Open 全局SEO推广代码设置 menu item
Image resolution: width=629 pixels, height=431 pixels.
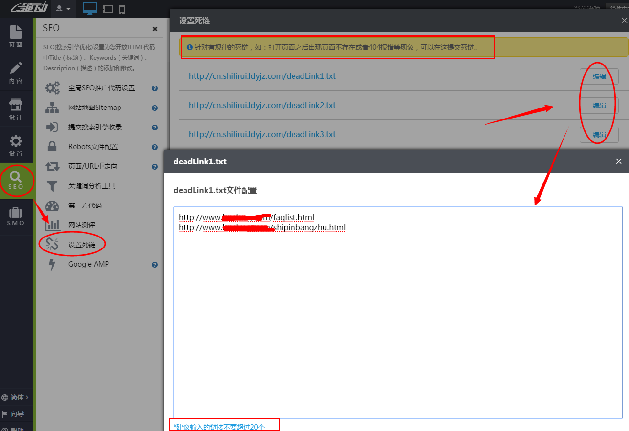pyautogui.click(x=101, y=88)
